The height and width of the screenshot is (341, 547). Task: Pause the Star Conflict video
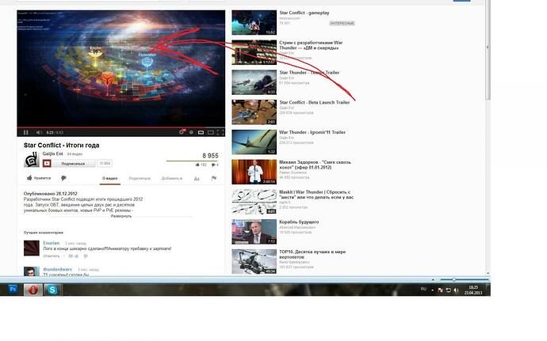[26, 132]
